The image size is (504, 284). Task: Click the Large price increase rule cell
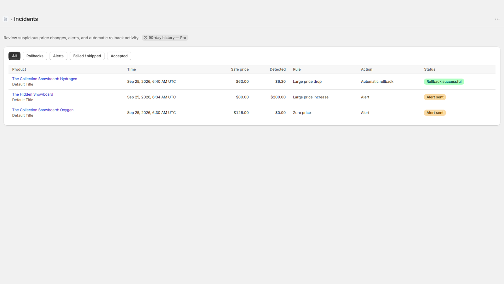[x=311, y=97]
